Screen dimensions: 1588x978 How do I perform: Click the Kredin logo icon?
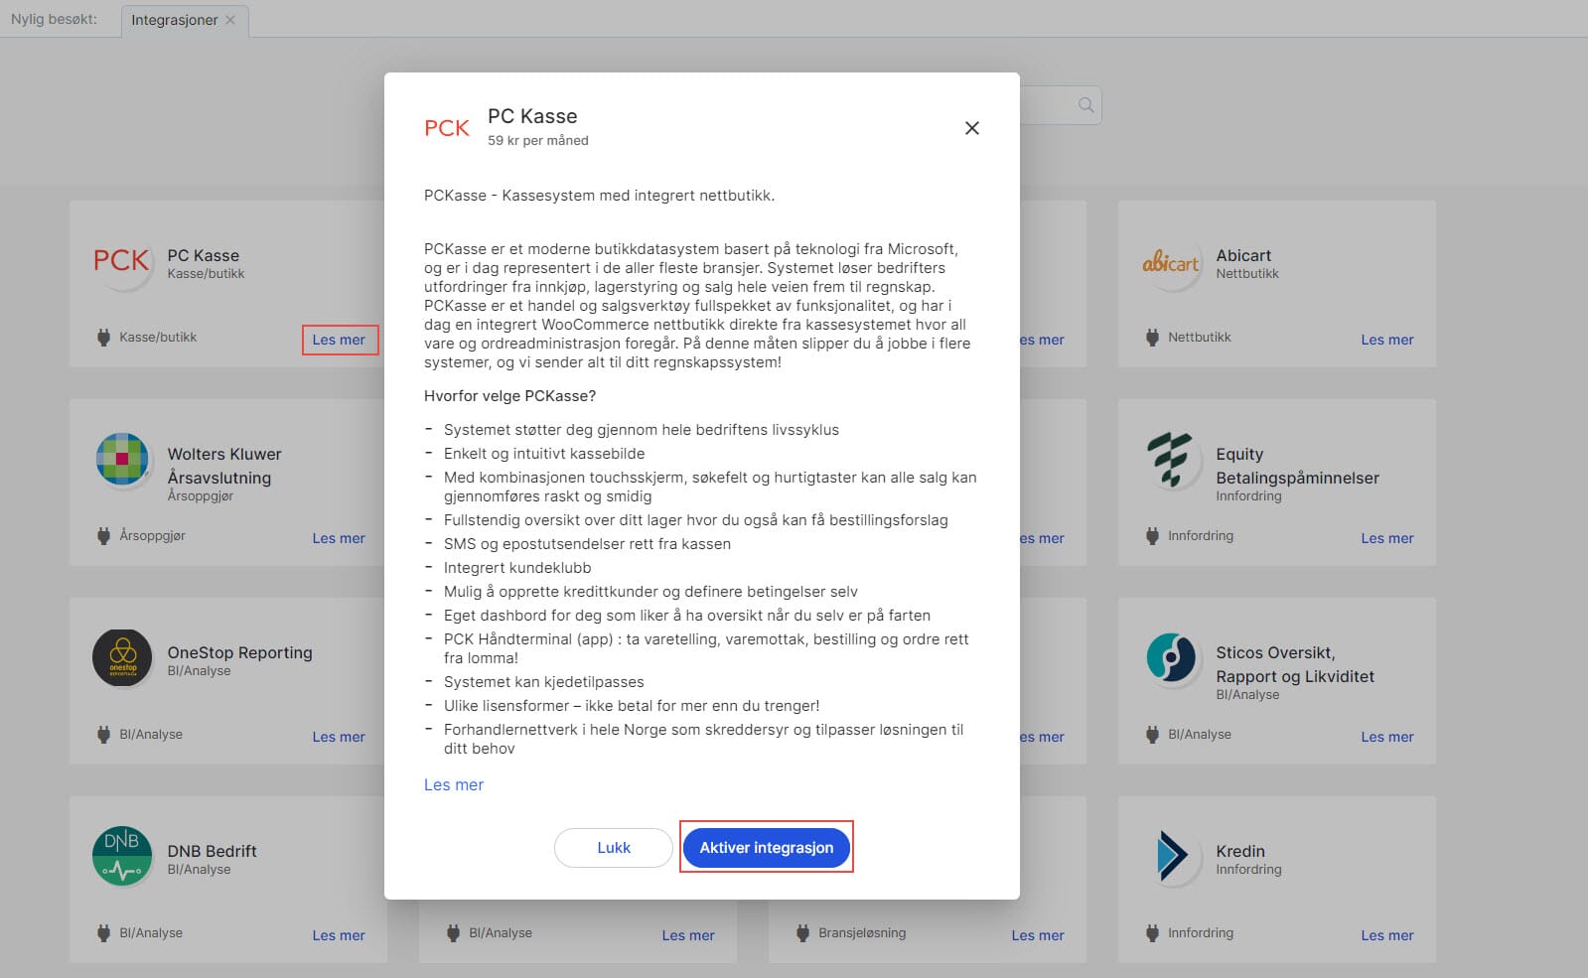pyautogui.click(x=1171, y=856)
